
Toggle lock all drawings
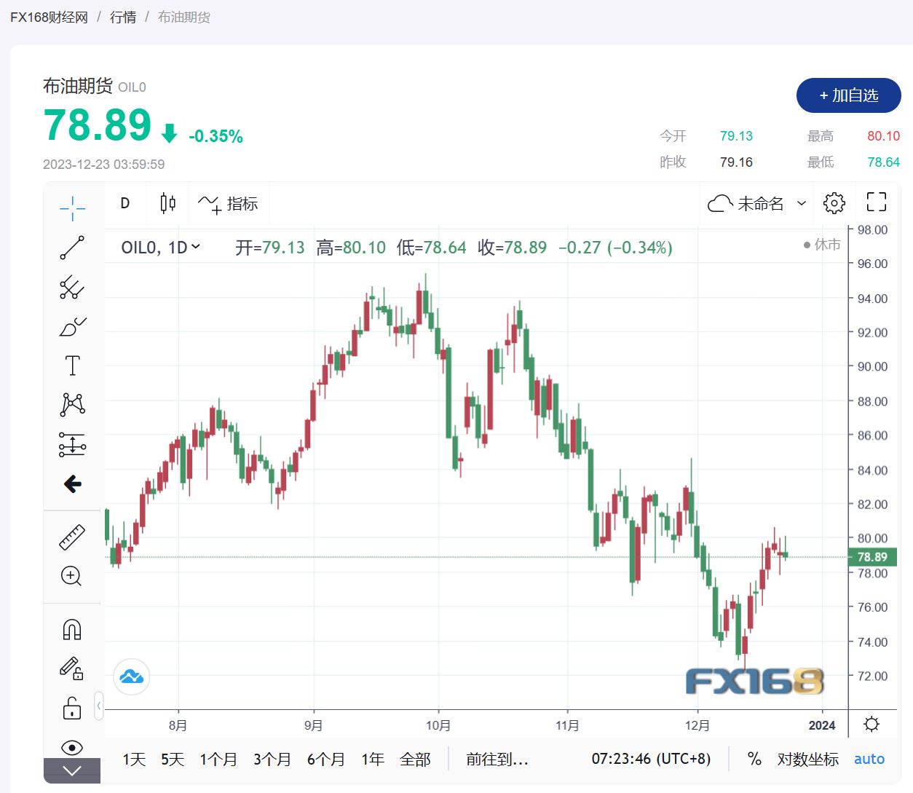coord(72,708)
